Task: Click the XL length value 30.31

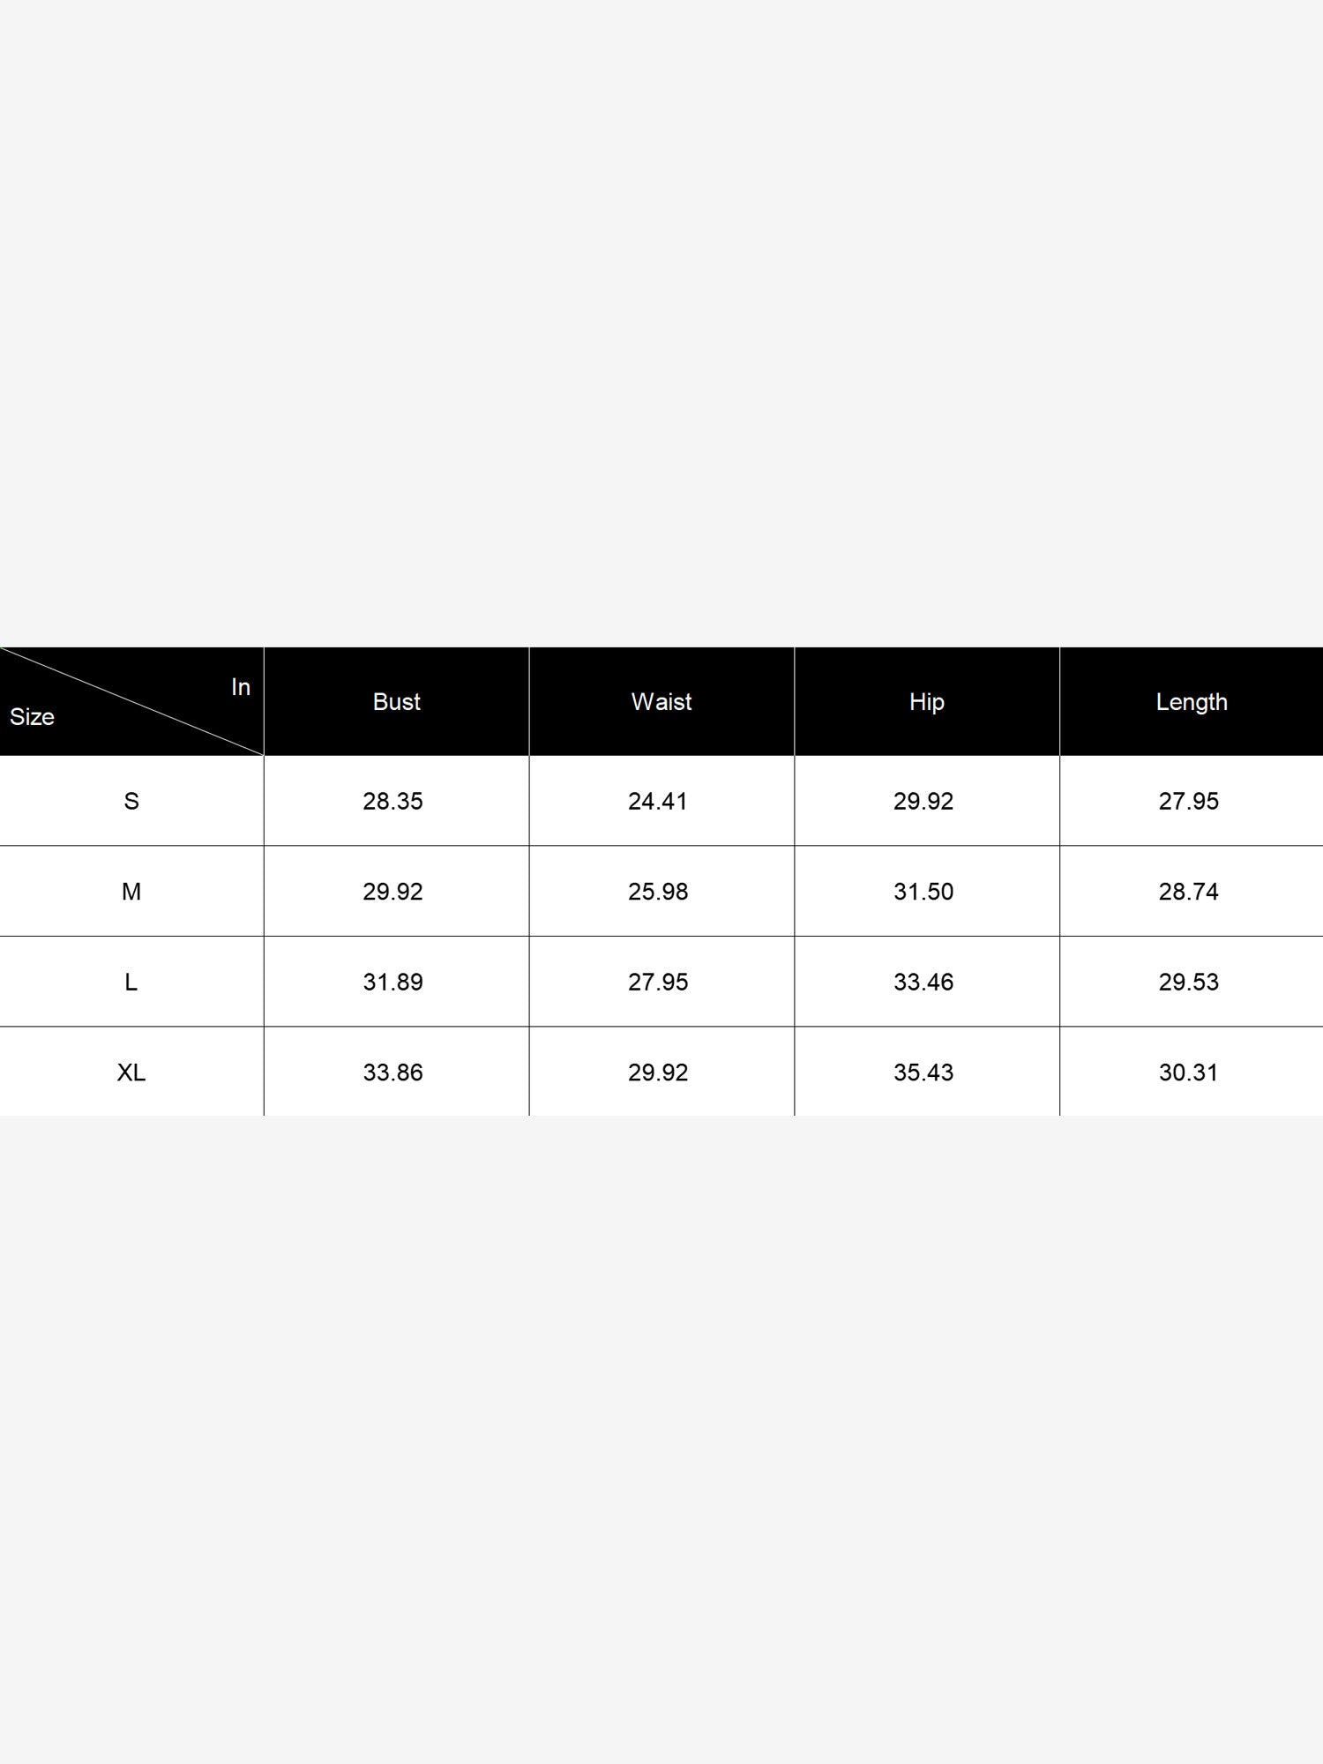Action: 1189,1073
